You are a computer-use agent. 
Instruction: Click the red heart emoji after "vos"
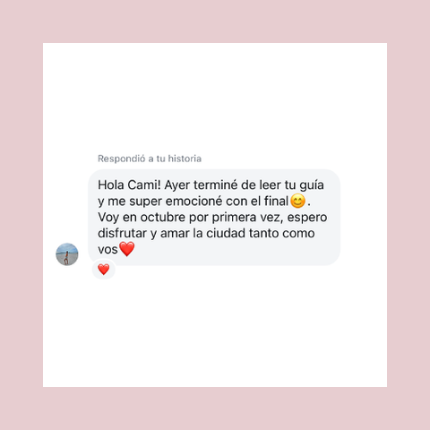pos(127,249)
